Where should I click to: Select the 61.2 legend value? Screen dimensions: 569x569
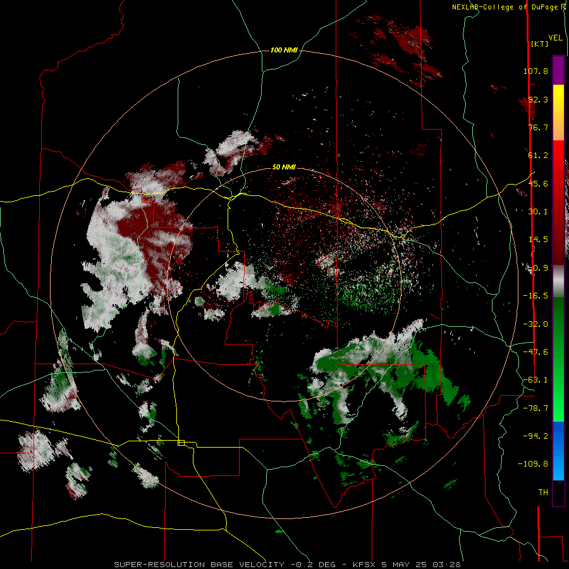(538, 156)
